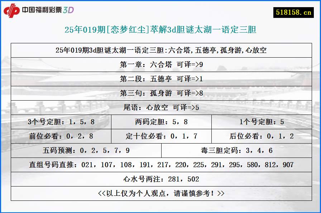
Task: Select the 1个号定胆：5 cell
Action: tap(260, 121)
